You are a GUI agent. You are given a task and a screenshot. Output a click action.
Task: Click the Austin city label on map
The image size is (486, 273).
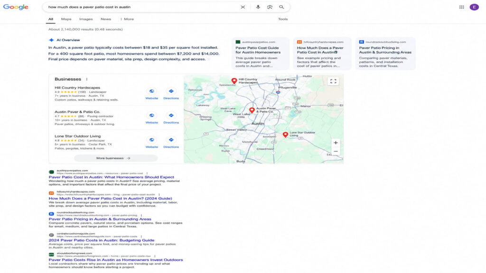[x=258, y=124]
